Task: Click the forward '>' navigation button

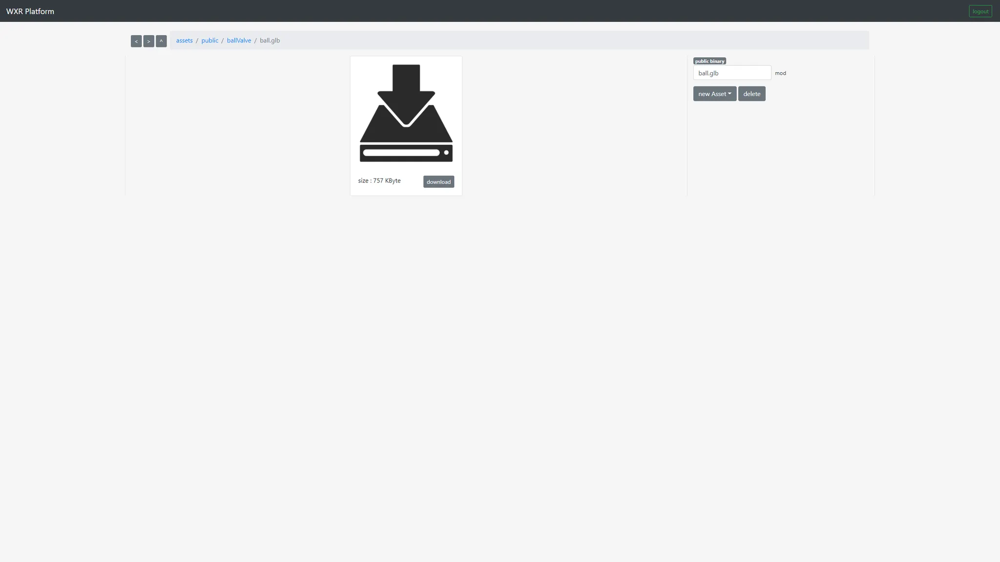Action: click(148, 41)
